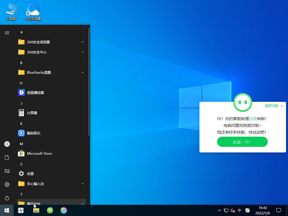Open File Explorer from the taskbar
Viewport: 288px width, 216px height.
36,210
